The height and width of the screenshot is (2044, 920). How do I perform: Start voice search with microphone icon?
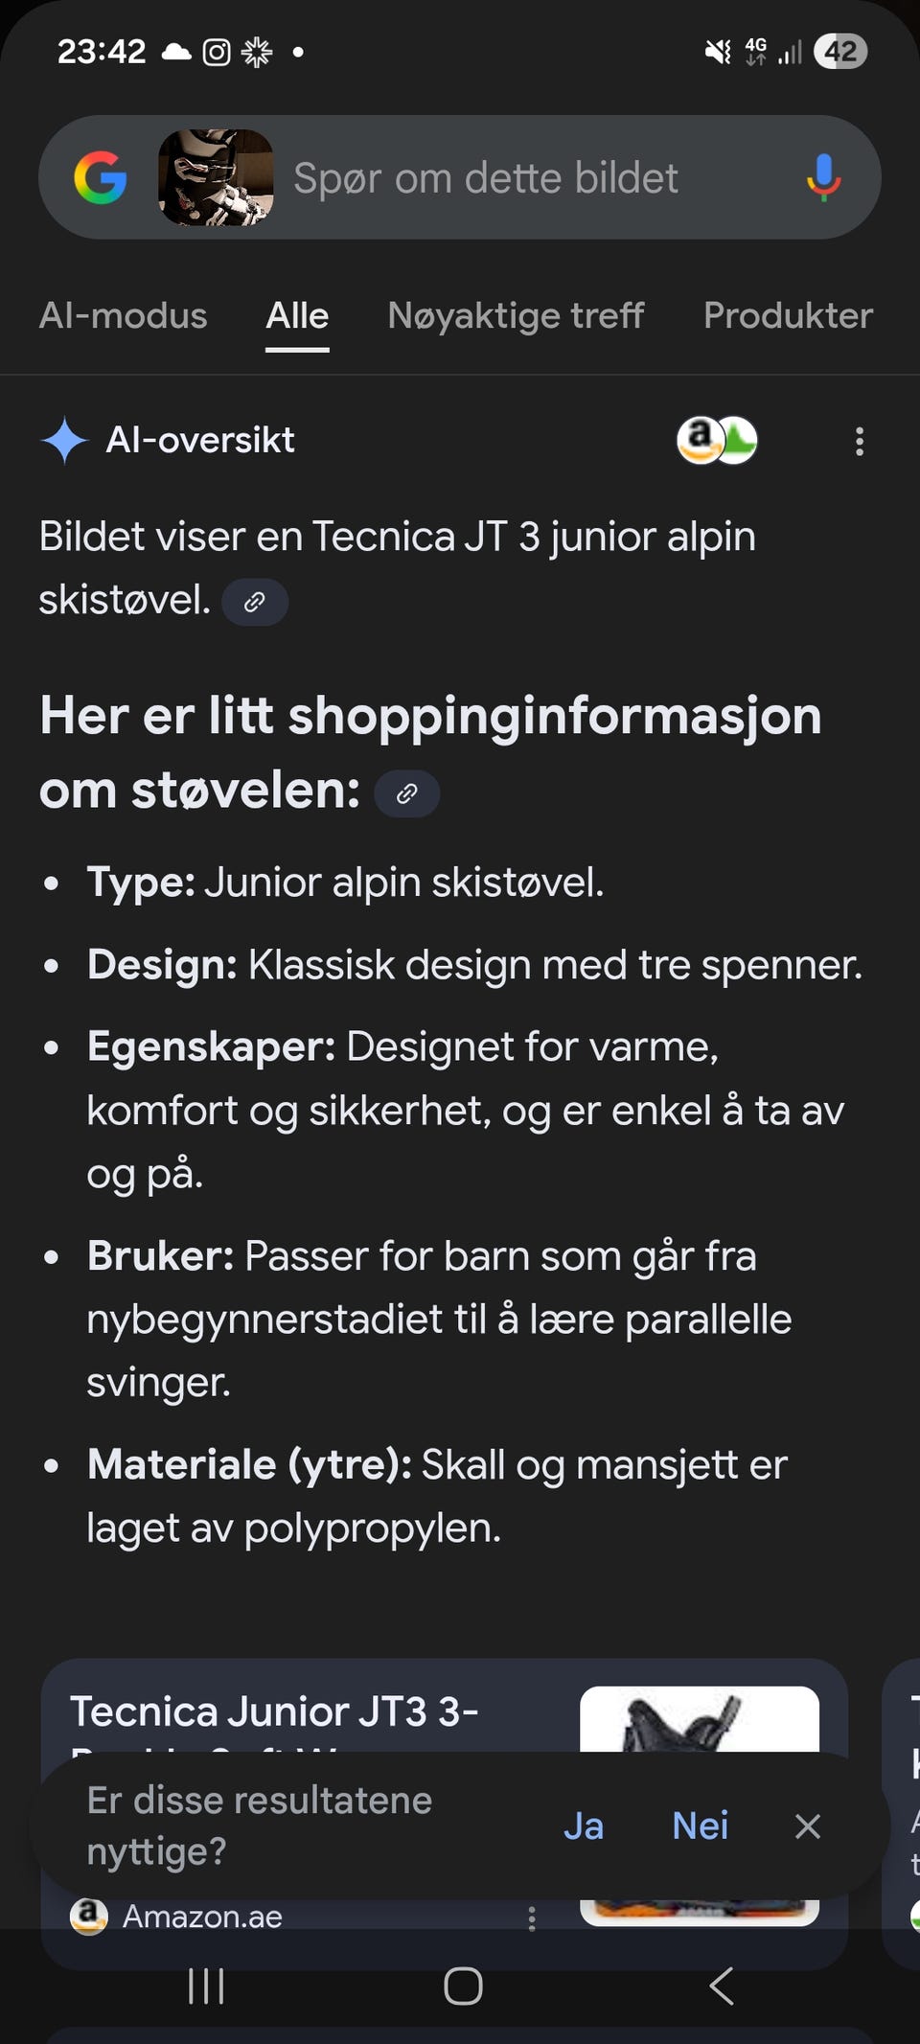coord(823,178)
